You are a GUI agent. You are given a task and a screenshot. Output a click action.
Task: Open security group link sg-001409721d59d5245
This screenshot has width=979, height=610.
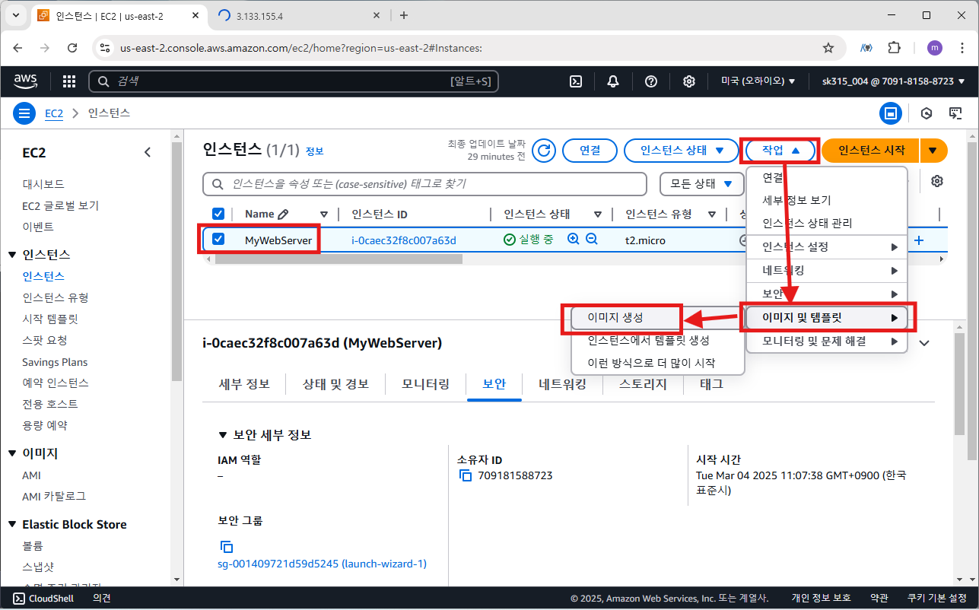323,564
